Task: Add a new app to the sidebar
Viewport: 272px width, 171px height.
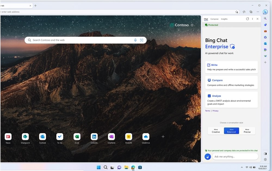Action: point(265,62)
